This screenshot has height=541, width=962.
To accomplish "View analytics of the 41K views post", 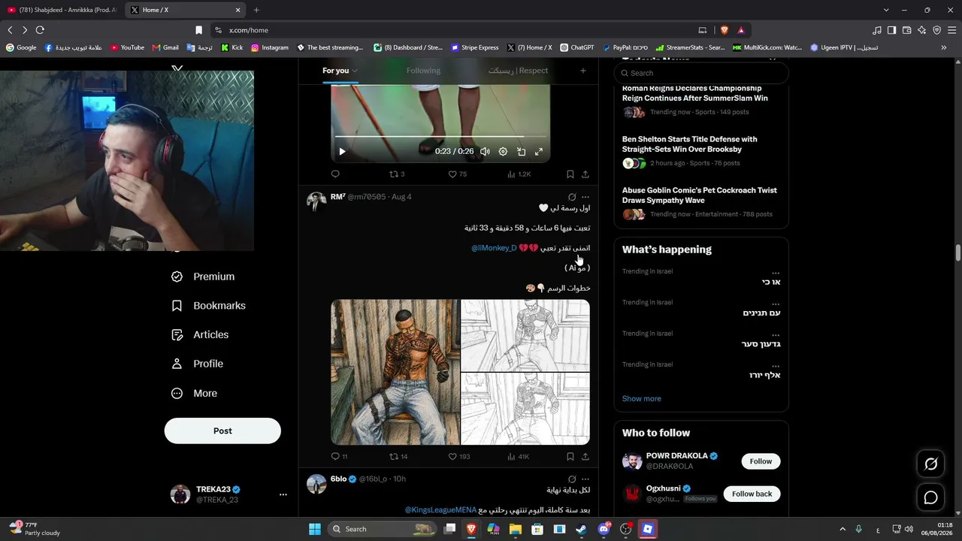I will tap(519, 456).
